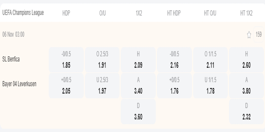The height and width of the screenshot is (132, 265).
Task: Pick Under 2.5/3 odds 1.97
Action: point(102,85)
